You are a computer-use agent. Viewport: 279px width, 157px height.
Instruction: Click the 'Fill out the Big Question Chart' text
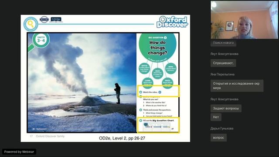pyautogui.click(x=159, y=120)
